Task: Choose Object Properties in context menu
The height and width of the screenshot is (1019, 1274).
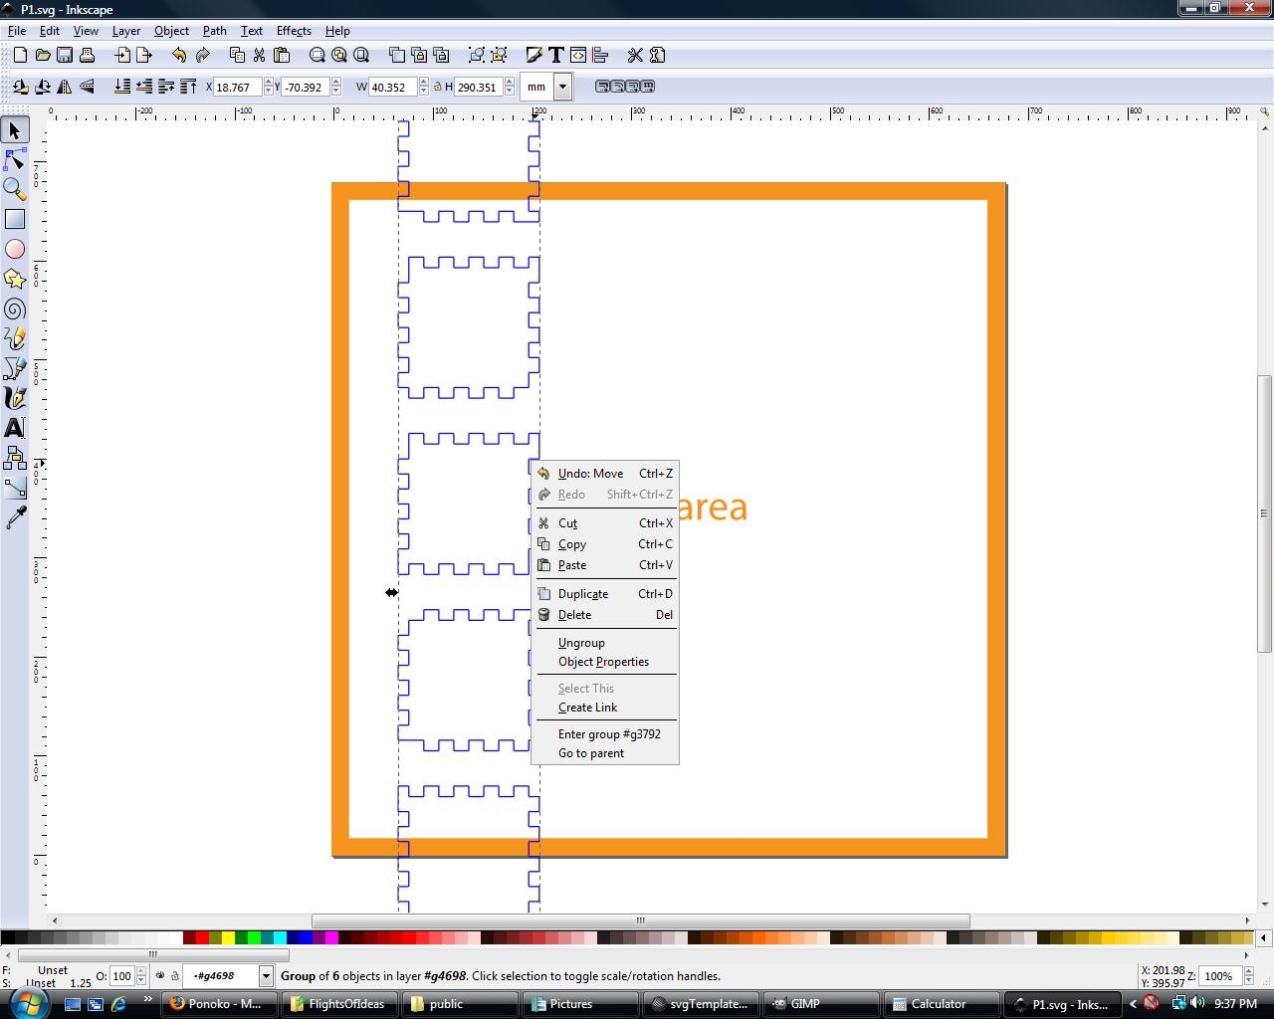Action: click(x=606, y=662)
